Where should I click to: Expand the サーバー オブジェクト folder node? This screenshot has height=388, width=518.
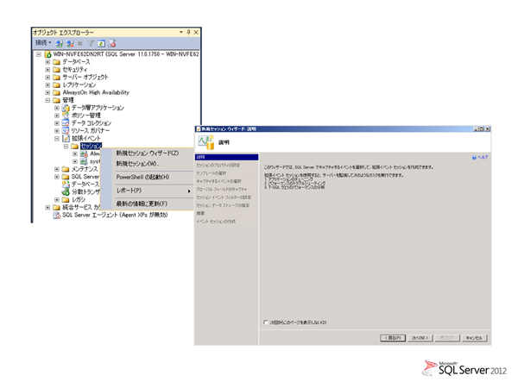pos(47,78)
